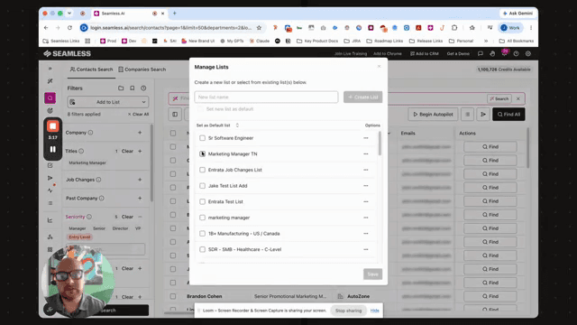Bookmark this page with star icon
577x325 pixels.
pyautogui.click(x=259, y=28)
